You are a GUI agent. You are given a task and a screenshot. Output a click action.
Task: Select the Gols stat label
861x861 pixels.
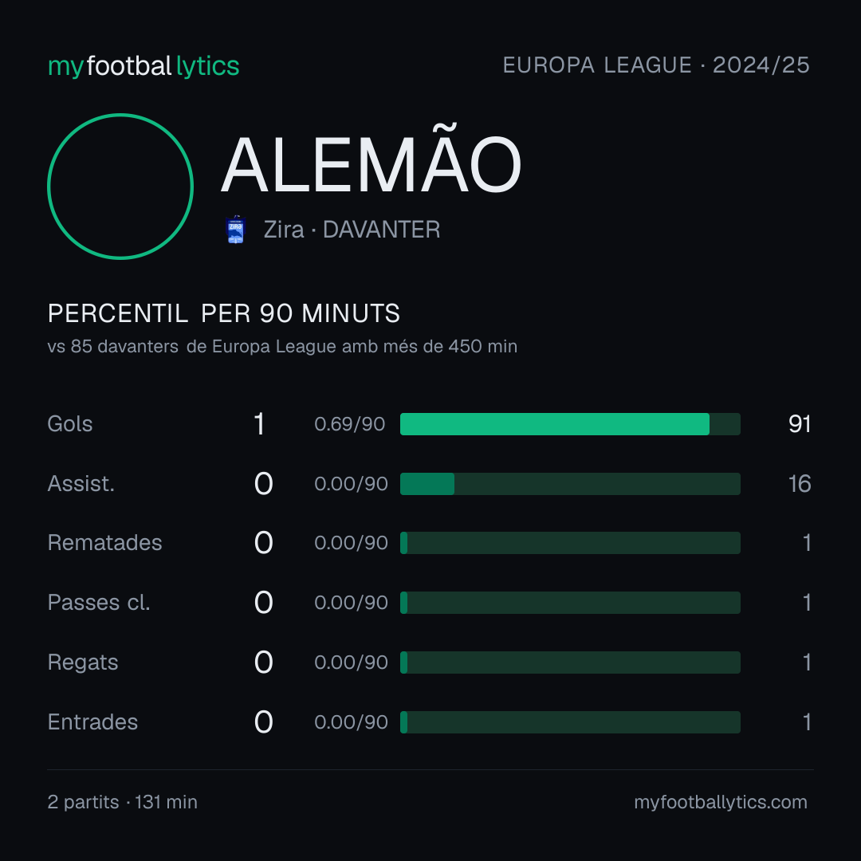69,424
